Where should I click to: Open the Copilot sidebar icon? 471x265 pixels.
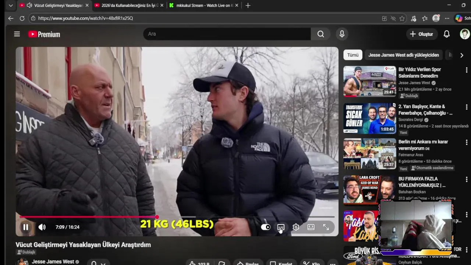pyautogui.click(x=459, y=18)
